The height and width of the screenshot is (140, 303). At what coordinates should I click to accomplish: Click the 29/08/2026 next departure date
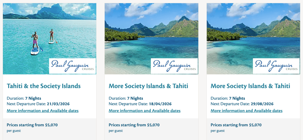point(262,104)
